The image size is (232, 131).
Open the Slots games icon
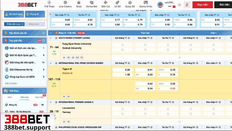tap(79, 4)
